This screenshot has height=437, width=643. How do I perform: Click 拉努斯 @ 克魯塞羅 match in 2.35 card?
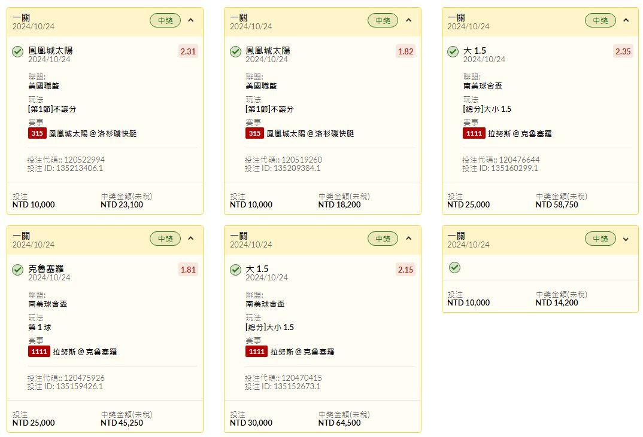520,133
